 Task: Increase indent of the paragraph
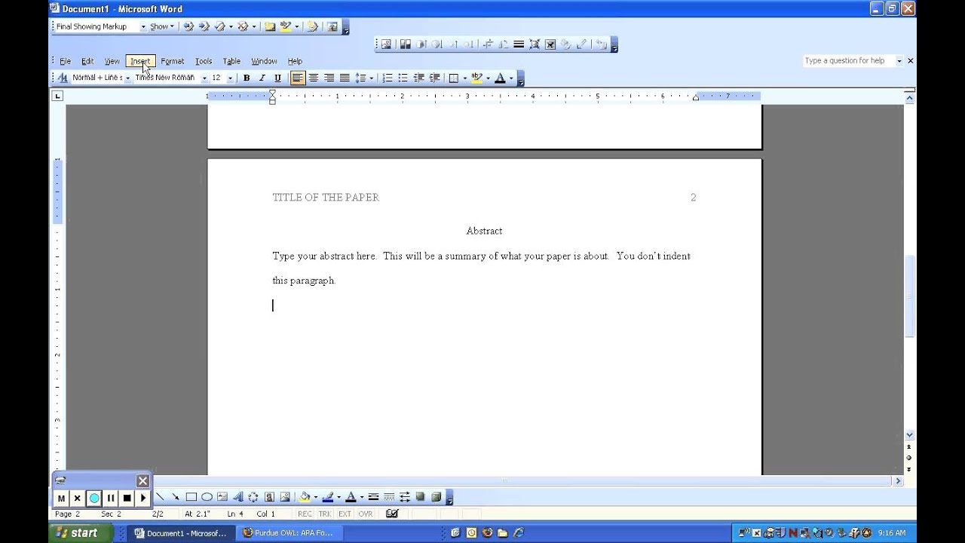434,78
